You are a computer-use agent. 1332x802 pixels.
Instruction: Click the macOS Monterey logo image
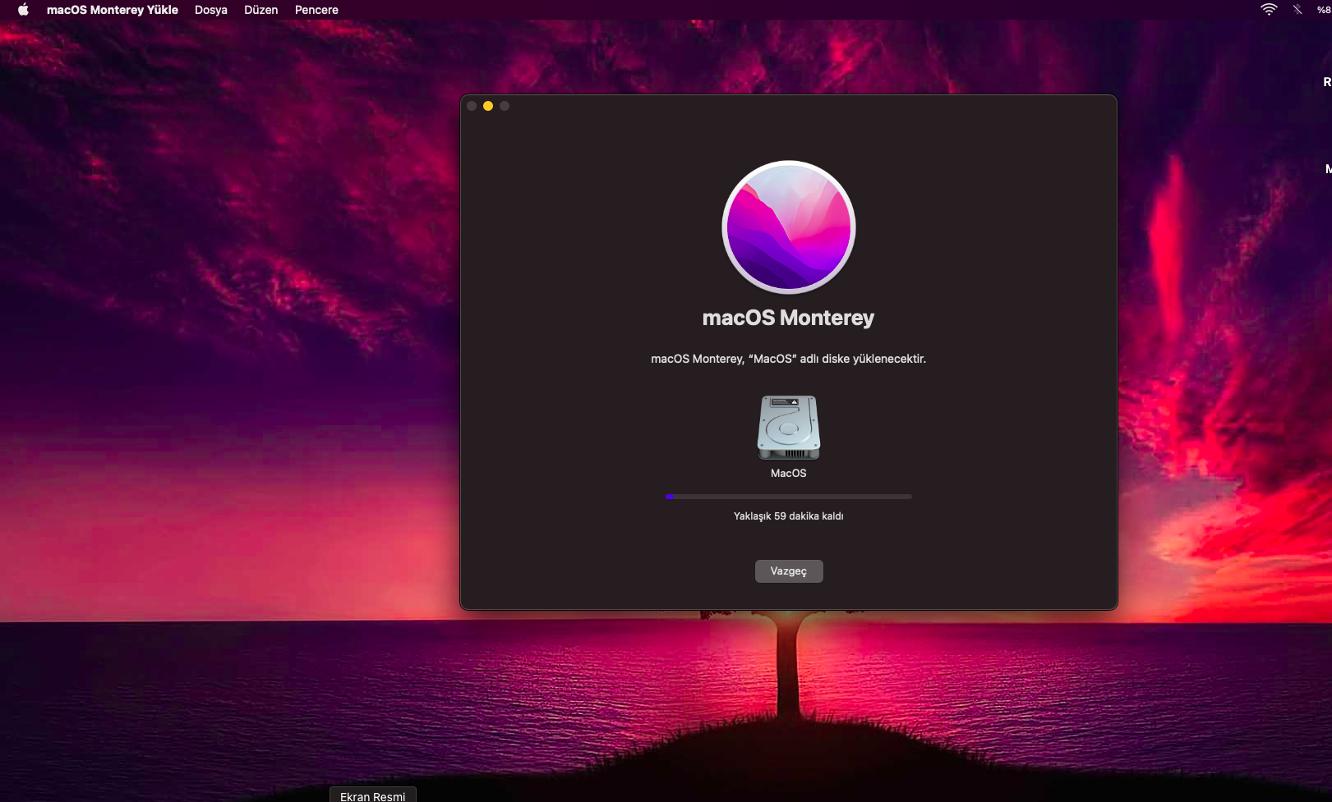pyautogui.click(x=788, y=227)
